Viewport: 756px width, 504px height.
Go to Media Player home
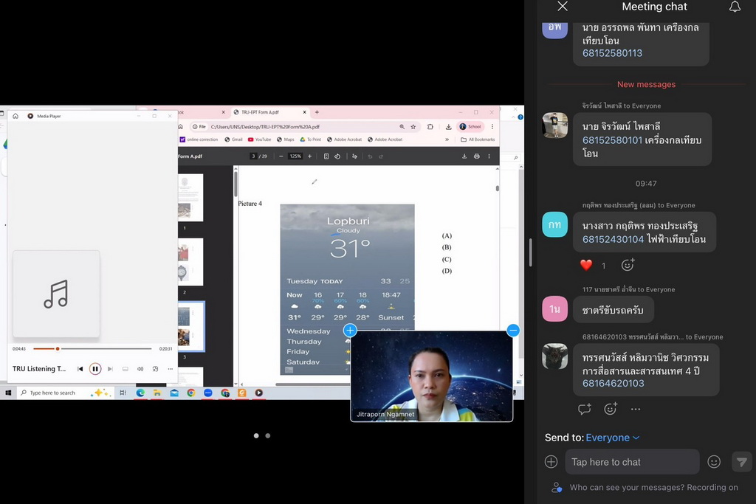[x=16, y=116]
